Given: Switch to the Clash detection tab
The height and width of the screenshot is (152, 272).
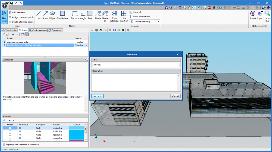Looking at the screenshot, I should click(x=38, y=30).
